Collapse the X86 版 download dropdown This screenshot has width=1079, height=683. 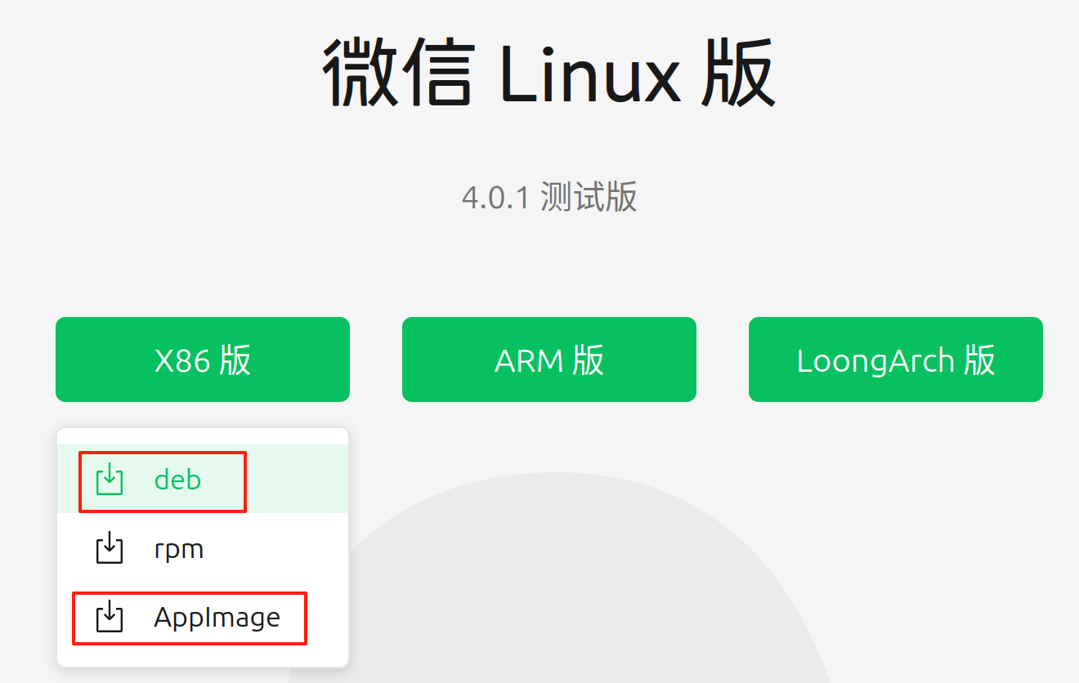pyautogui.click(x=203, y=359)
